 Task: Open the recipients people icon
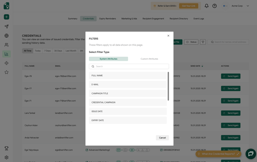(x=7, y=45)
